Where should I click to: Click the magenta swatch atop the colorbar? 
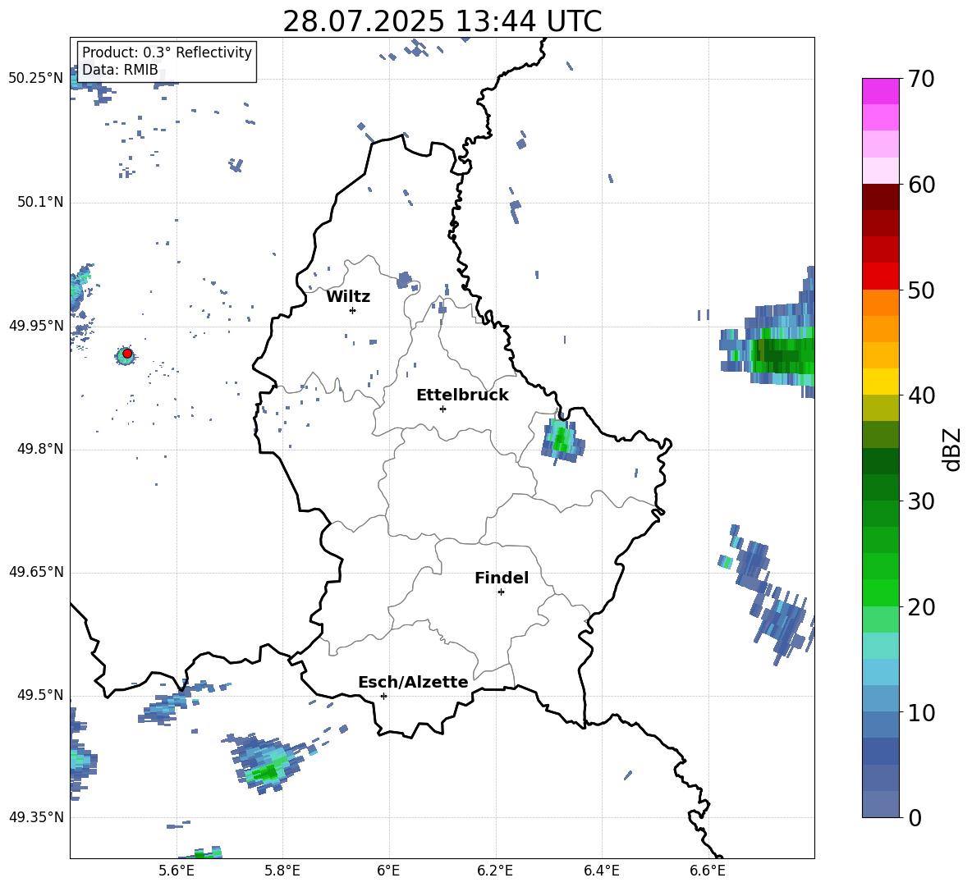880,92
